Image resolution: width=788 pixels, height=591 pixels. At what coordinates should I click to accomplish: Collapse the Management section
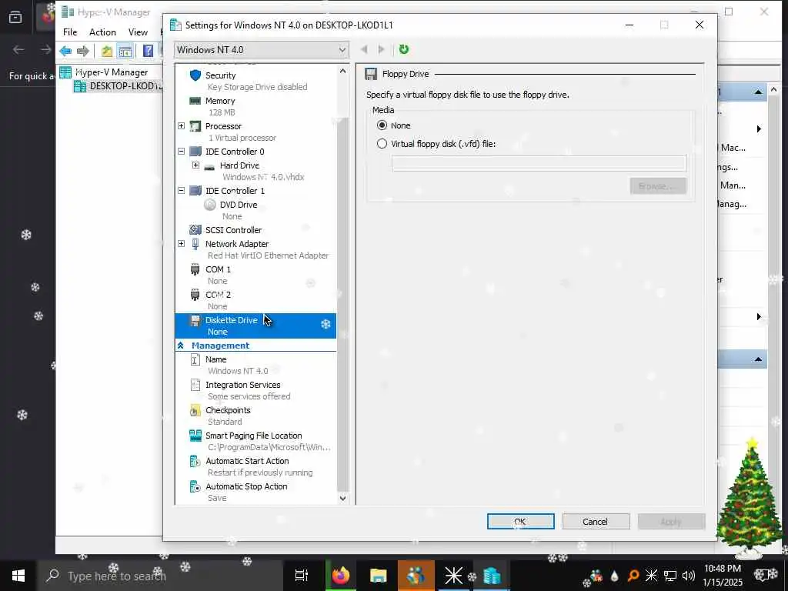(x=180, y=346)
